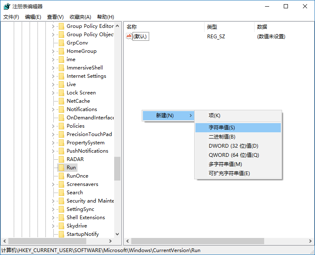Choose 二进制值(B) from the submenu
Image resolution: width=315 pixels, height=255 pixels.
(x=238, y=137)
